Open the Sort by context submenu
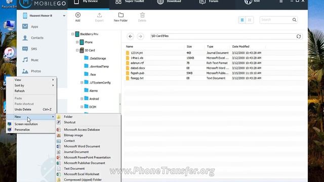The image size is (324, 182). point(31,85)
